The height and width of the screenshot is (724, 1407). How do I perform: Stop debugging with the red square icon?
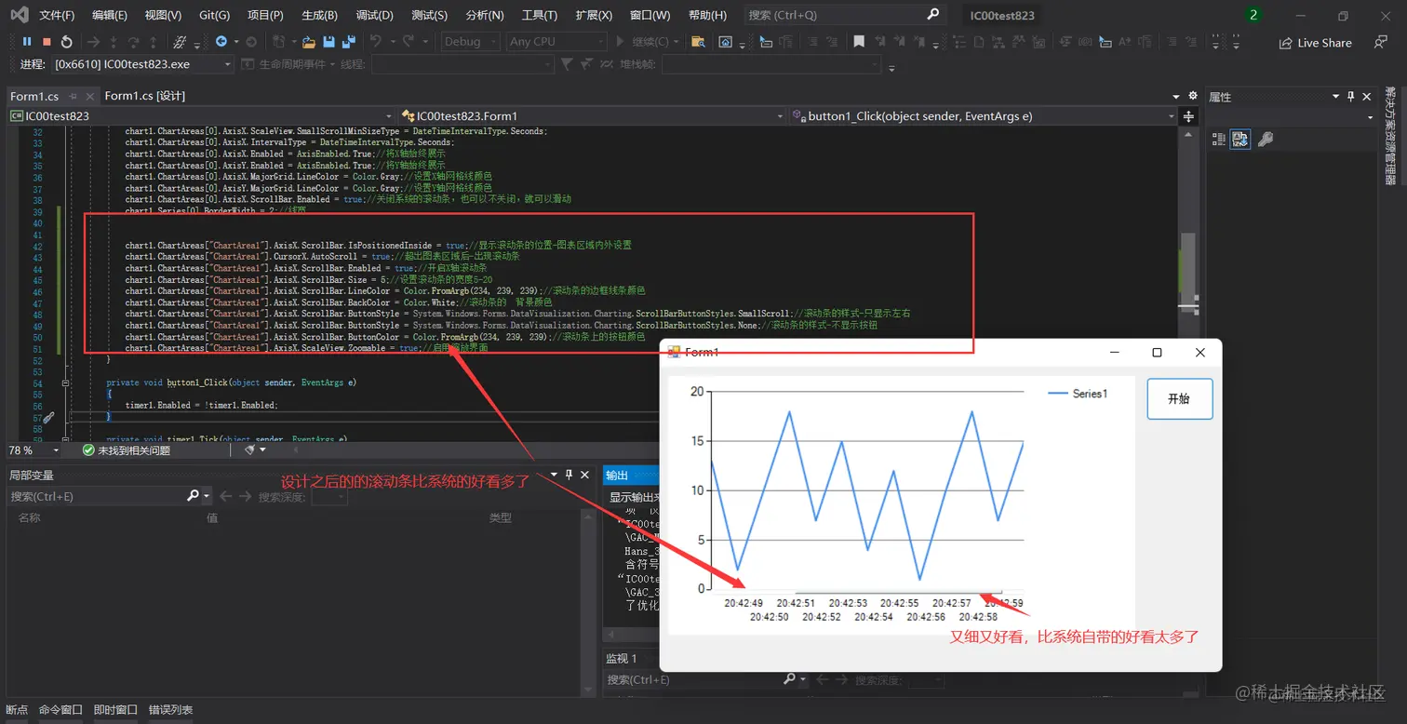pos(46,41)
